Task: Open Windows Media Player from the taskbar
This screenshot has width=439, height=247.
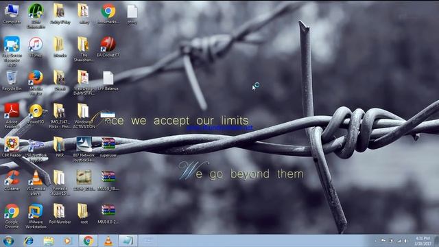Action: pyautogui.click(x=67, y=241)
